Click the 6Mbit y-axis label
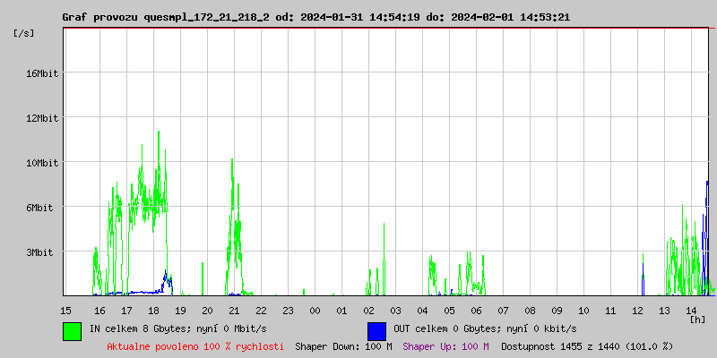 pos(42,208)
